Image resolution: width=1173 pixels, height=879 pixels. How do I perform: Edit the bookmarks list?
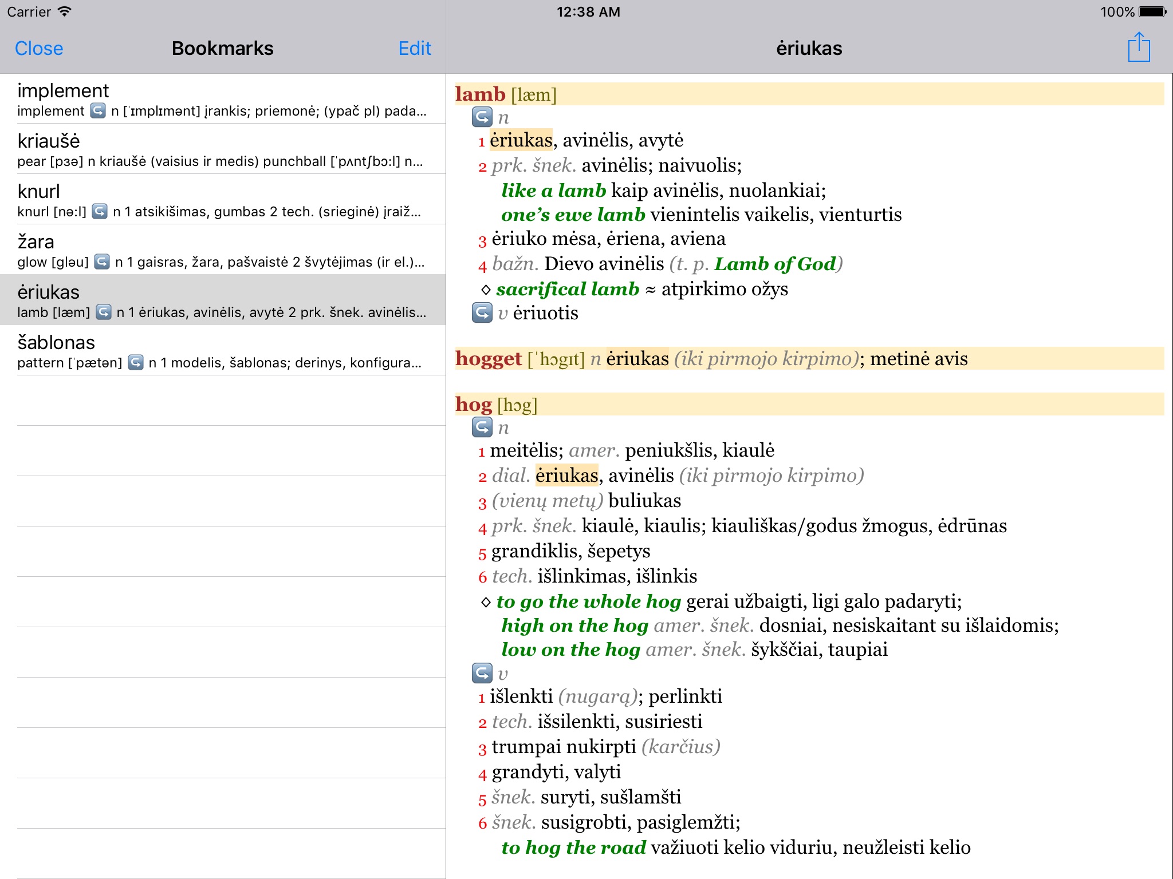(x=415, y=49)
